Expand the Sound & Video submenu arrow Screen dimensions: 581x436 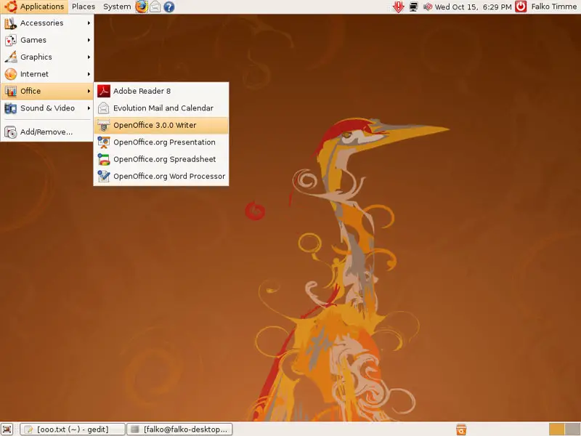pyautogui.click(x=89, y=108)
